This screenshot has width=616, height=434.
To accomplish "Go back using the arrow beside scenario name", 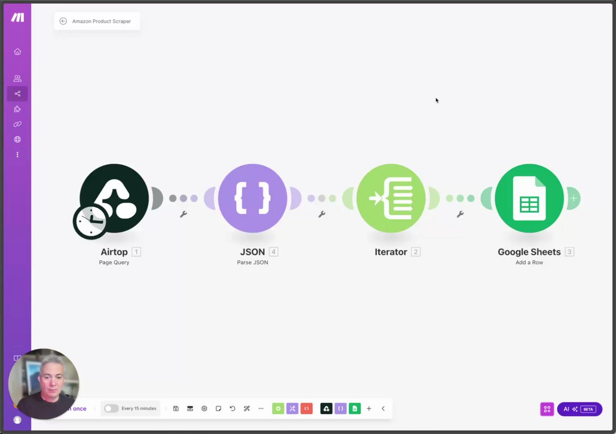I will click(63, 21).
